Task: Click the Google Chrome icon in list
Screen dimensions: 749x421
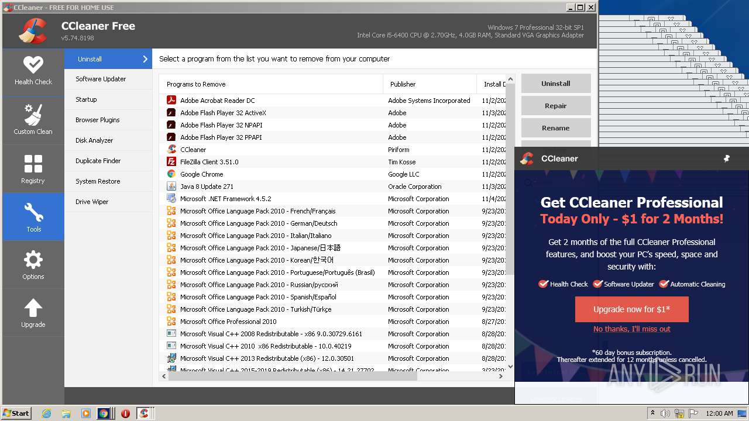Action: click(171, 174)
